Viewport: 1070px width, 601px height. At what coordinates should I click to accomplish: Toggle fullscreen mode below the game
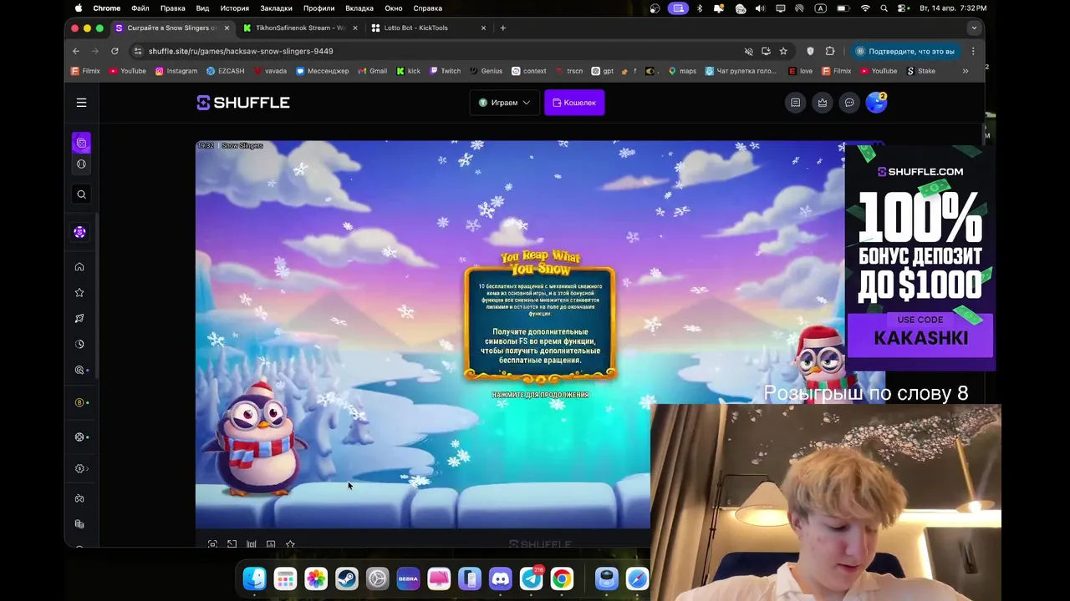click(212, 544)
